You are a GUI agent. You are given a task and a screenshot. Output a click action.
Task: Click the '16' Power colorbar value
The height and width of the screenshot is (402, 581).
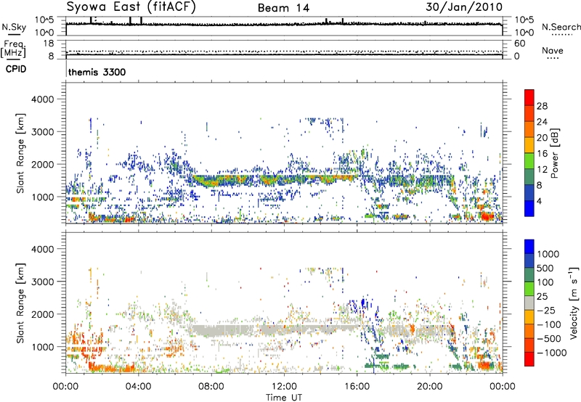coord(542,154)
